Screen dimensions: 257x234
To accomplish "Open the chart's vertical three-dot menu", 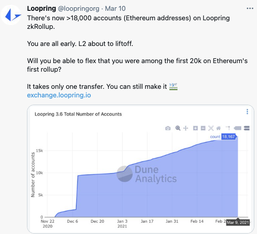I will point(247,111).
